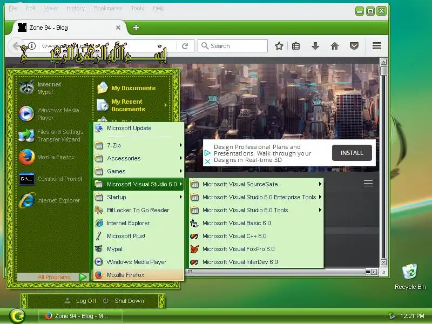Launch Files and Settings Transfer Wizard
Screen dimensions: 432x324
[51, 136]
